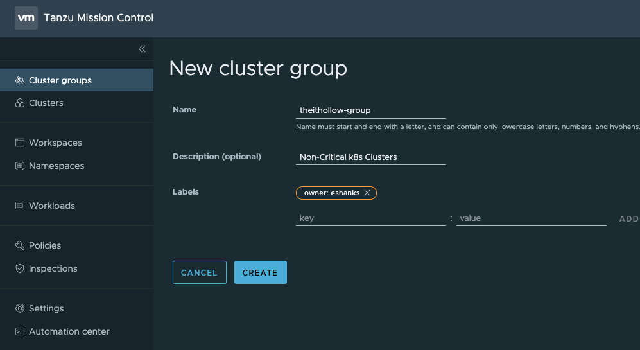The height and width of the screenshot is (350, 640).
Task: Collapse the sidebar with double-chevron icon
Action: click(x=142, y=49)
